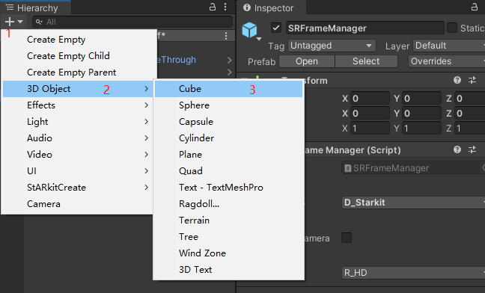Open the Untagged tag dropdown
Screen dimensions: 485x293
[332, 46]
